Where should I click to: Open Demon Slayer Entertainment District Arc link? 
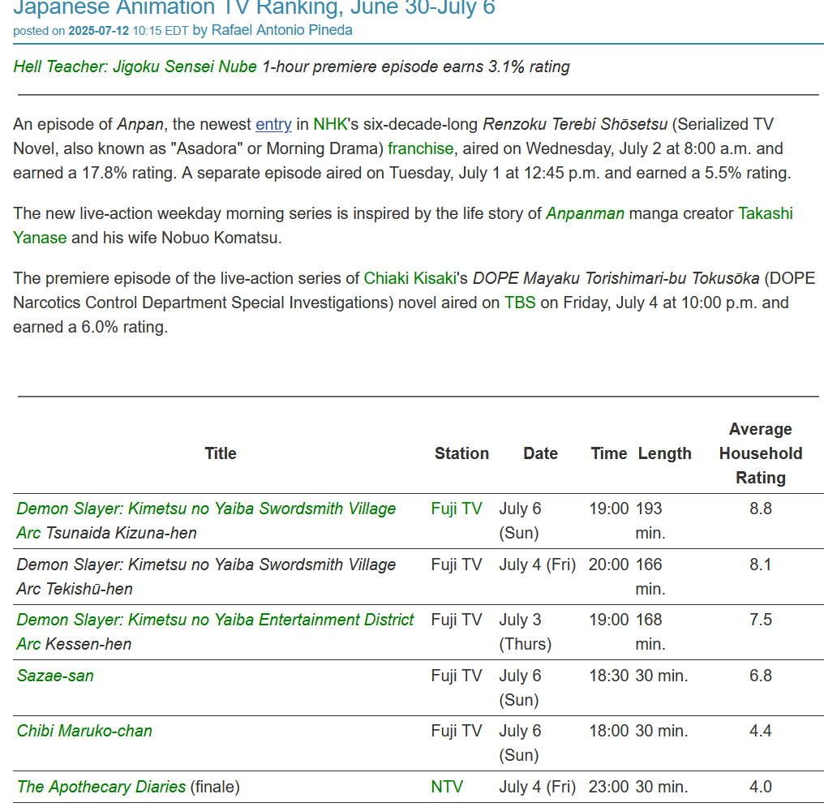215,632
